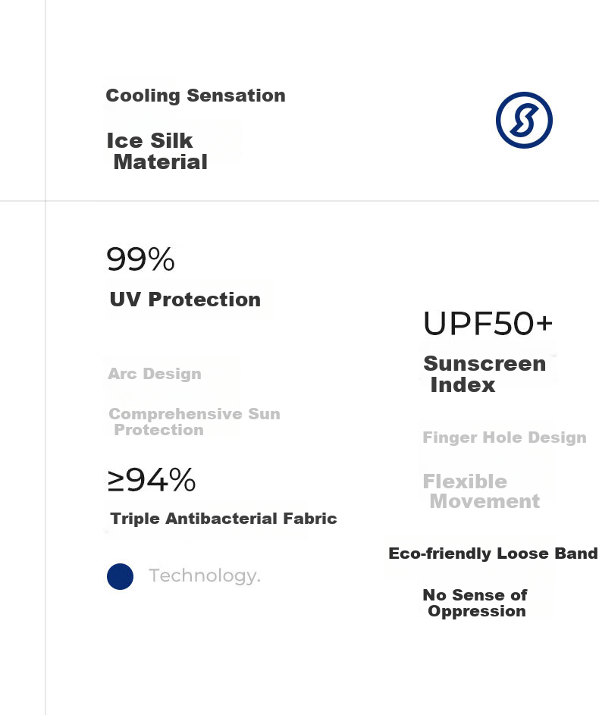Viewport: 599px width, 715px height.
Task: Click the large 99% figure
Action: tap(140, 259)
